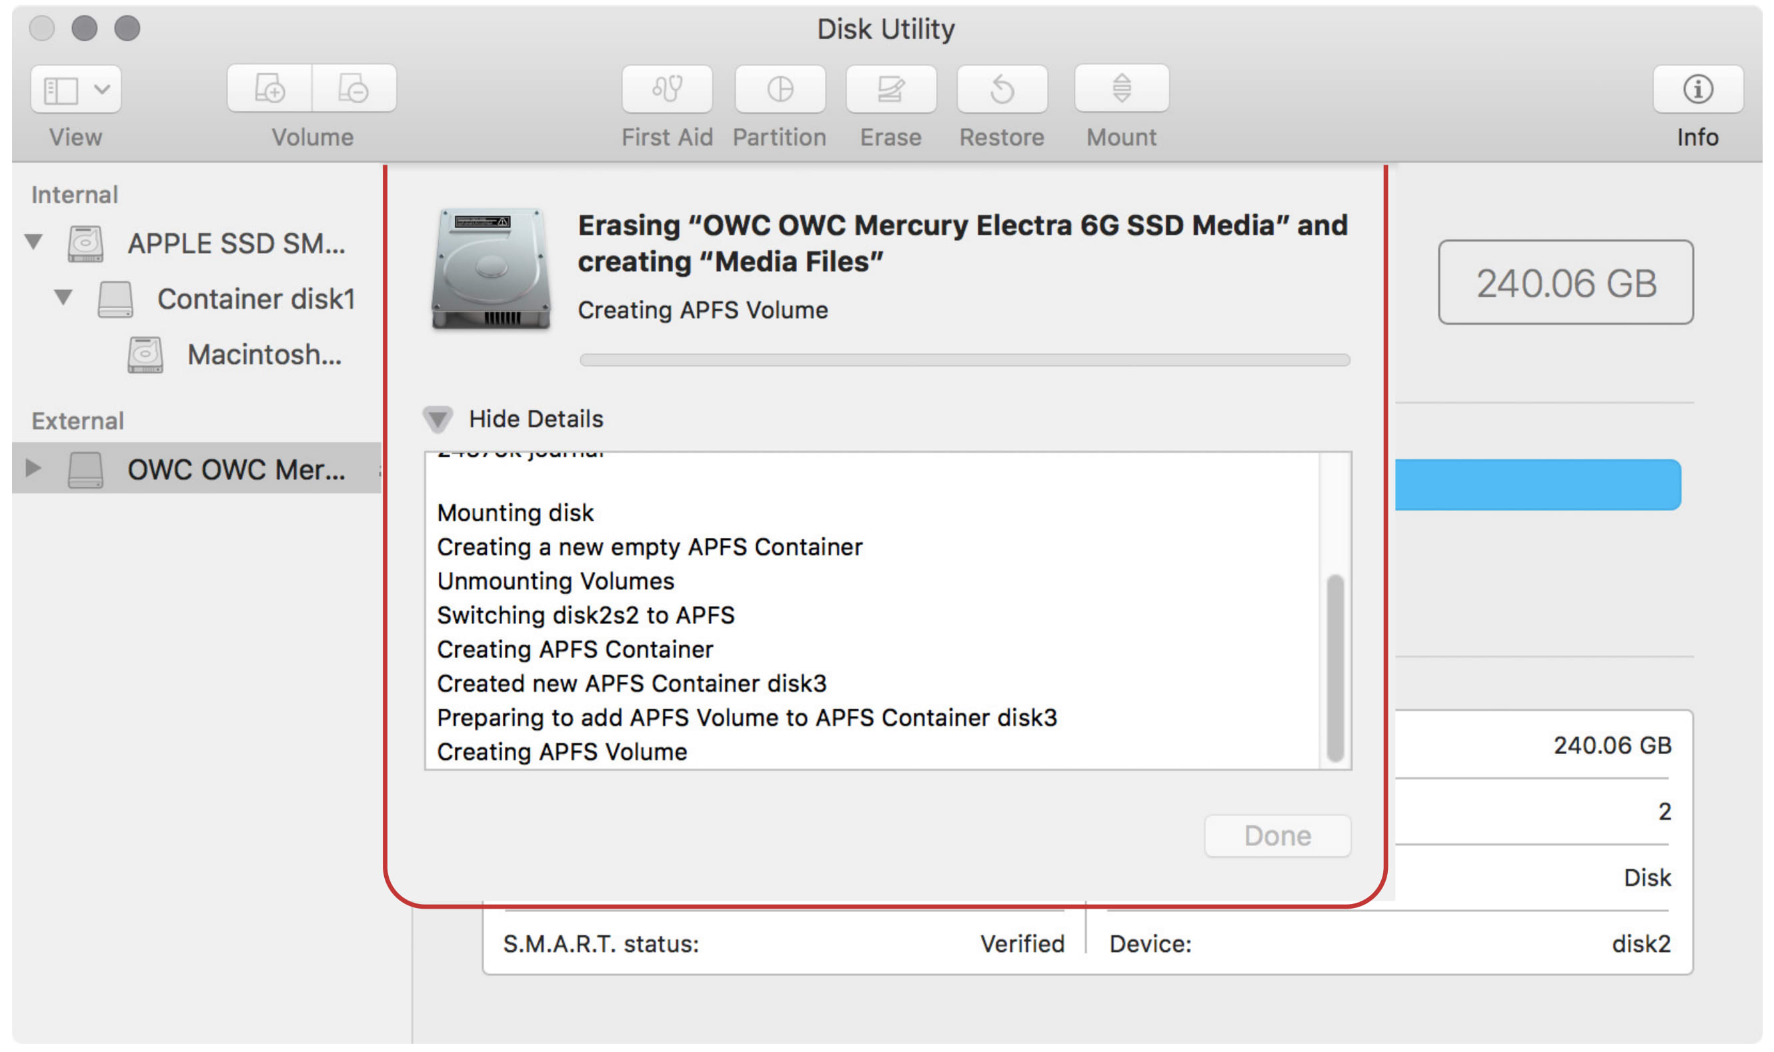Open the Partition tool
Viewport: 1774px width, 1052px height.
tap(780, 89)
